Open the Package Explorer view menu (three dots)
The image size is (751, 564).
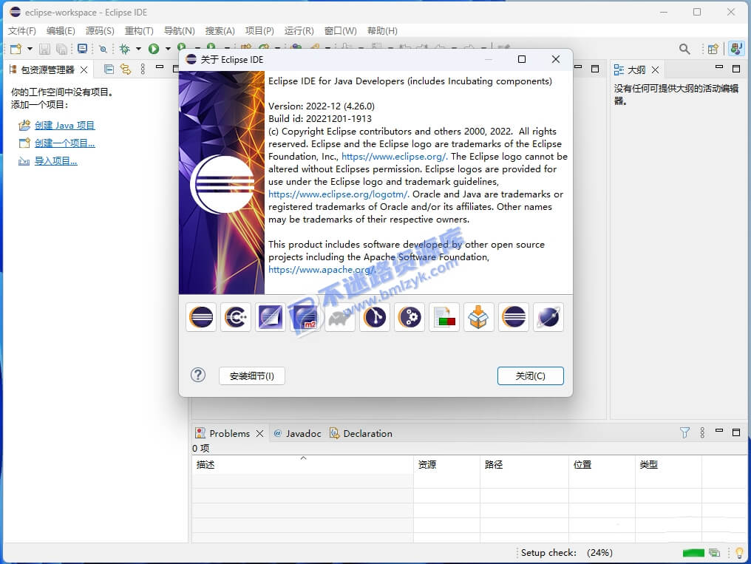click(x=143, y=69)
